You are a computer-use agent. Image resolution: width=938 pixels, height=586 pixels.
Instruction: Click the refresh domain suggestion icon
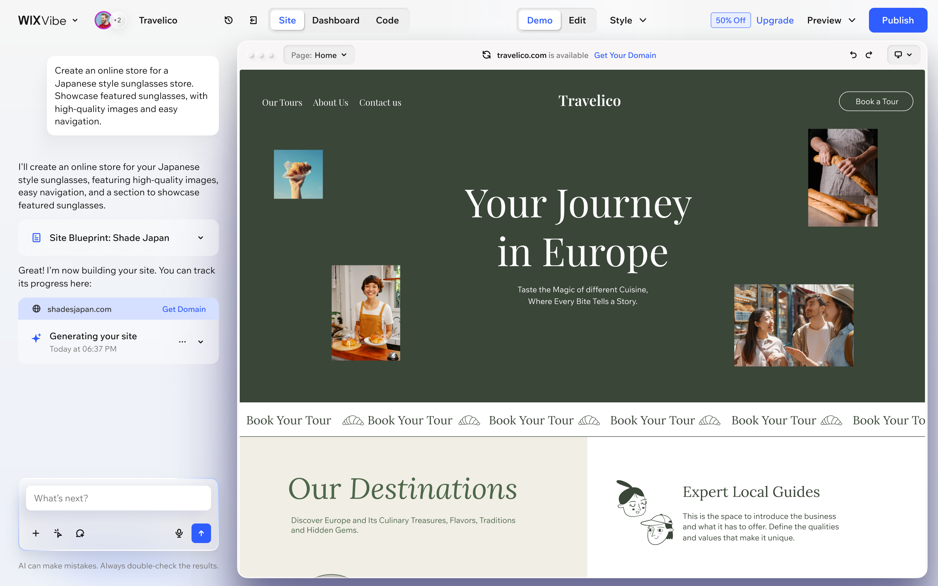(487, 55)
